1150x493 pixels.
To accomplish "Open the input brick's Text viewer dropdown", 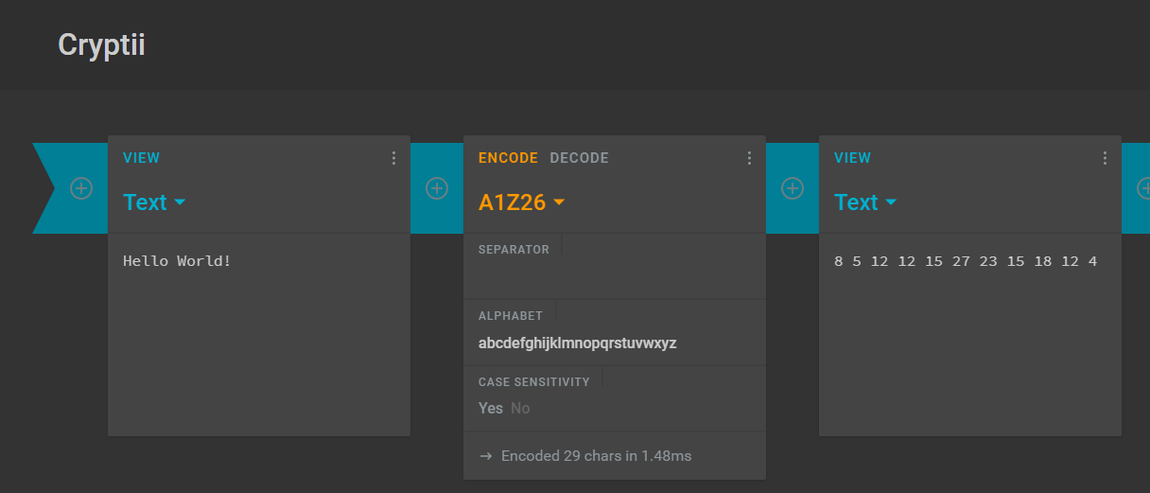I will tap(154, 202).
